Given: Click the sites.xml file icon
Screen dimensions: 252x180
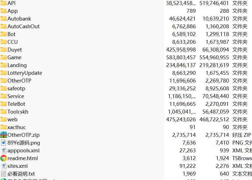Looking at the screenshot, I should [x=4, y=166].
